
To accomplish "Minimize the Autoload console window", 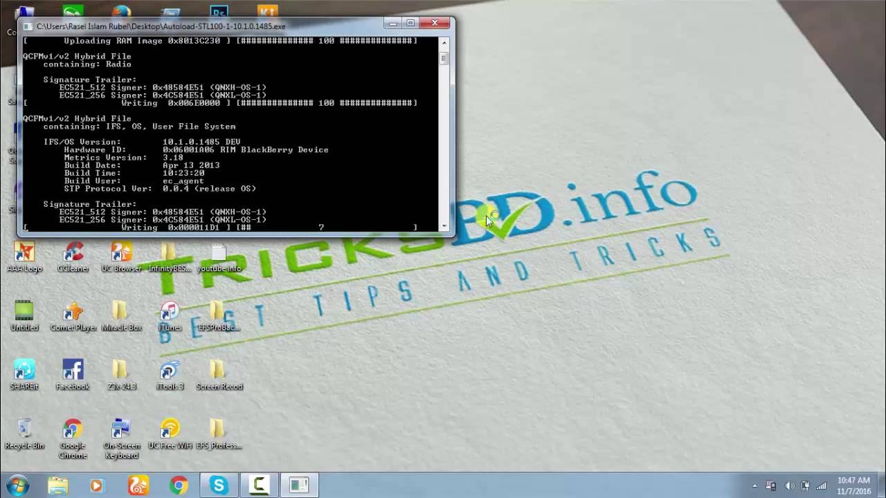I will 392,24.
